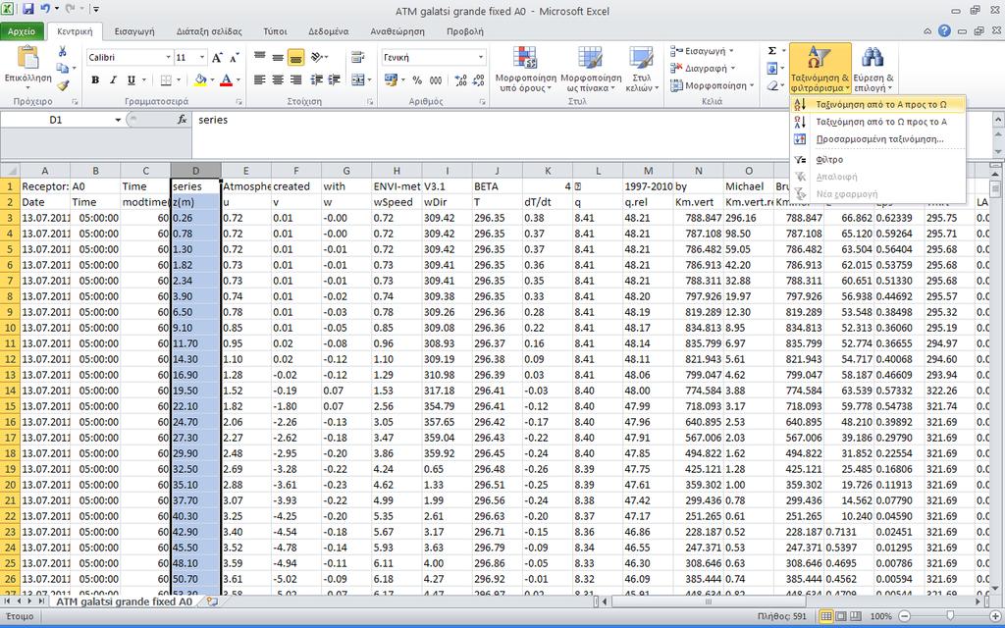The width and height of the screenshot is (1005, 628).
Task: Click the AutoSum sigma icon
Action: 772,51
